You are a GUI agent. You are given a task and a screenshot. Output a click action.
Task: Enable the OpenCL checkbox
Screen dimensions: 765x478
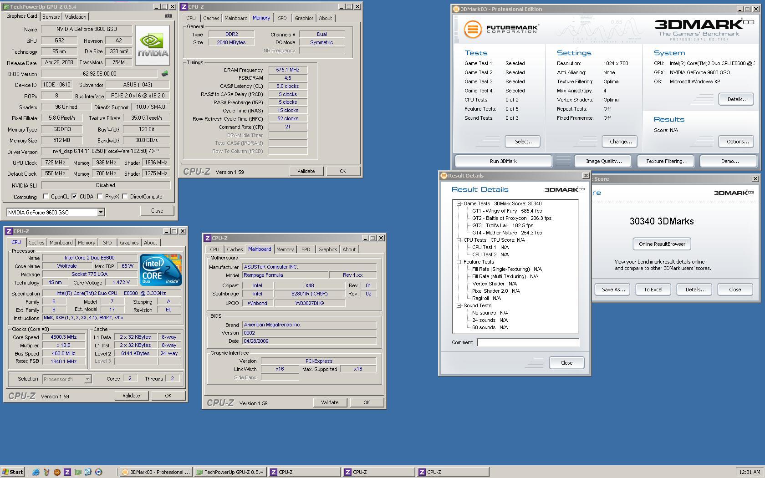46,197
